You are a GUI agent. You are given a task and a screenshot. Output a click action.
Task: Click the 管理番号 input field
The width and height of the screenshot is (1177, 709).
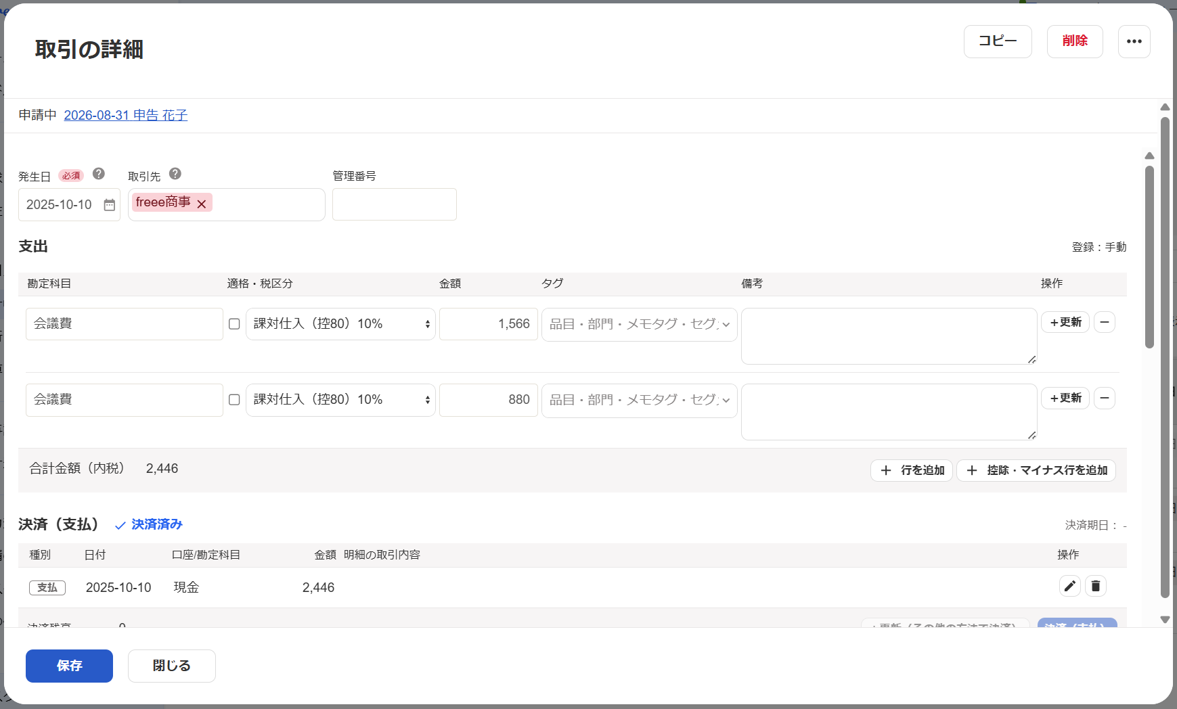[x=395, y=204]
